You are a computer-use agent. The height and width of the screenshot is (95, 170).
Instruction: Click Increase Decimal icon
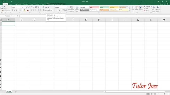[x=64, y=10]
